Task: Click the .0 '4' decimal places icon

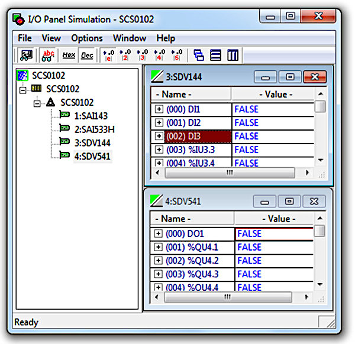Action: [x=159, y=56]
